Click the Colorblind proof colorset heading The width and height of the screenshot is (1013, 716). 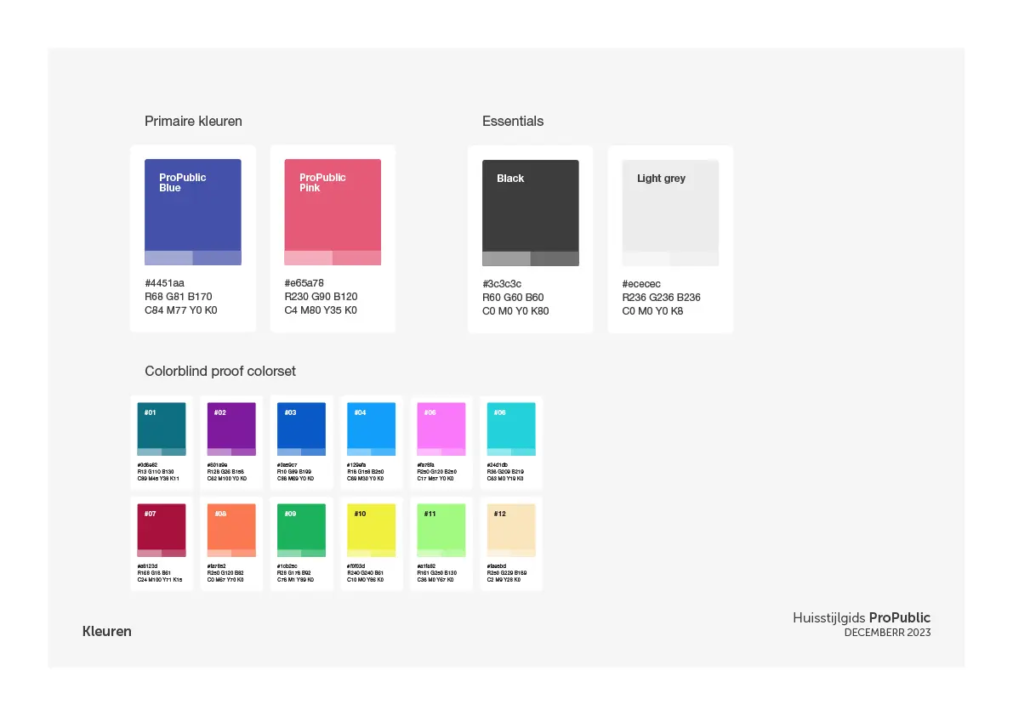pos(220,372)
